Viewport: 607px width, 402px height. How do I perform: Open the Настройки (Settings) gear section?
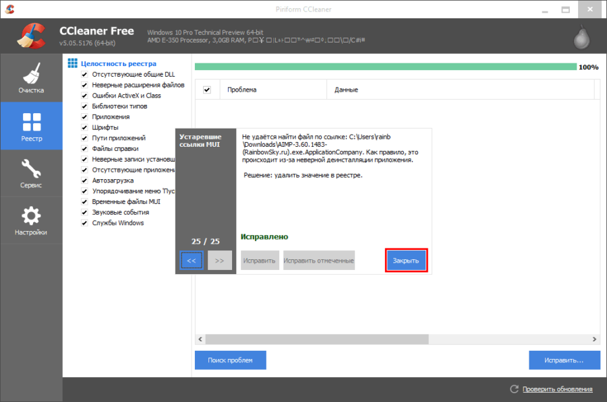click(31, 221)
